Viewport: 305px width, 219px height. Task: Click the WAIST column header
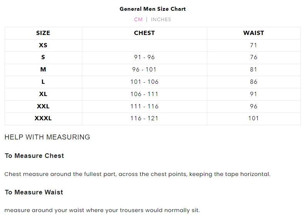tap(253, 33)
